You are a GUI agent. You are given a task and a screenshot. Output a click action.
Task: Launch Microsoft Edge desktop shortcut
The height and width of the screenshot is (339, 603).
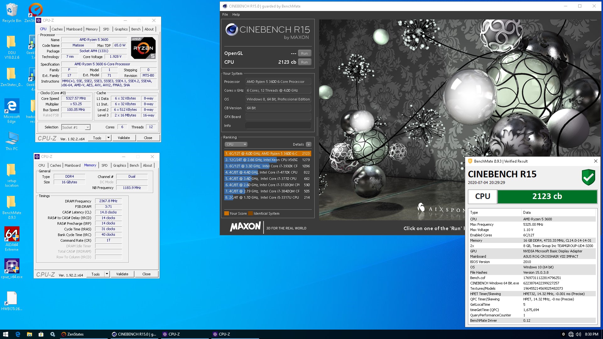(x=12, y=110)
